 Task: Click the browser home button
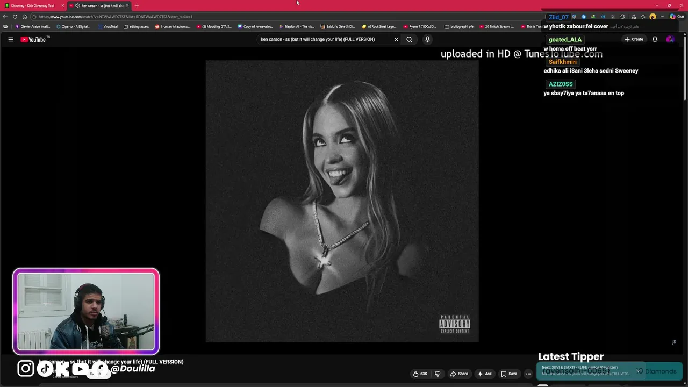(25, 17)
